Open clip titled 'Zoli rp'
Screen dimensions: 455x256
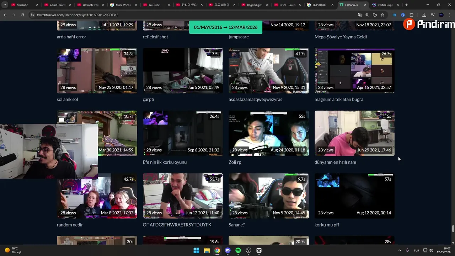click(x=235, y=162)
